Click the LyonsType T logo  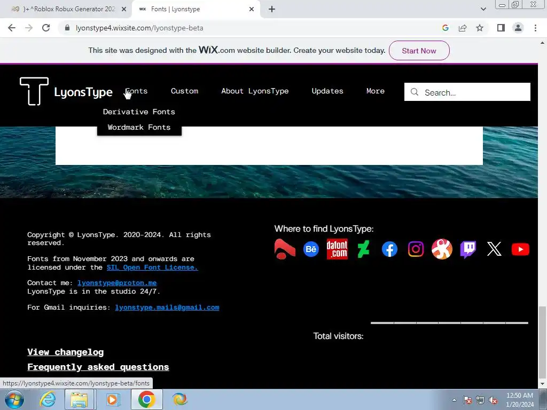(x=34, y=91)
